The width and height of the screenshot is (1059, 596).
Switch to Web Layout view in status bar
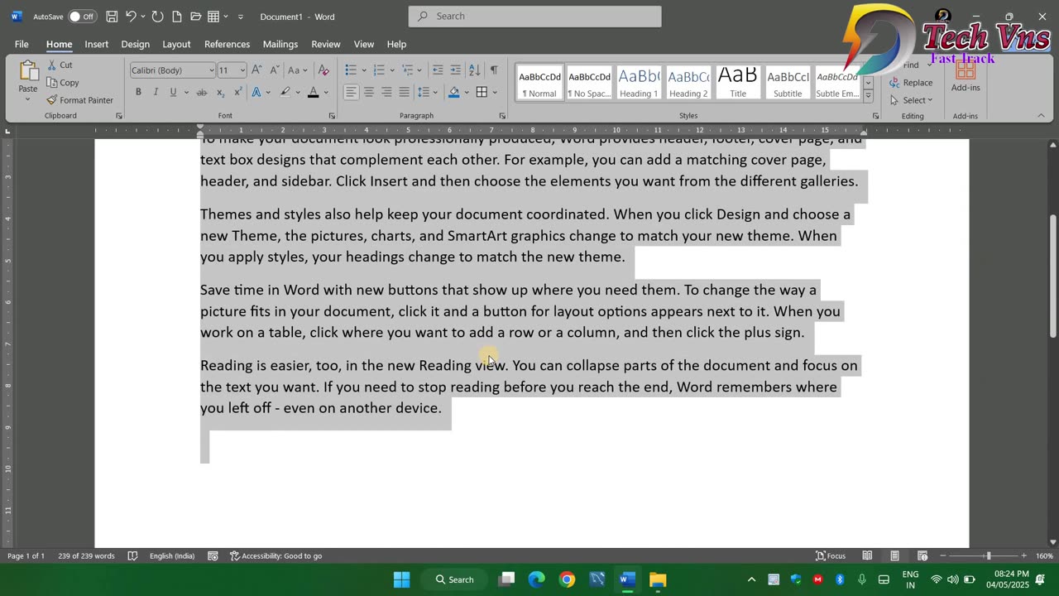(922, 555)
